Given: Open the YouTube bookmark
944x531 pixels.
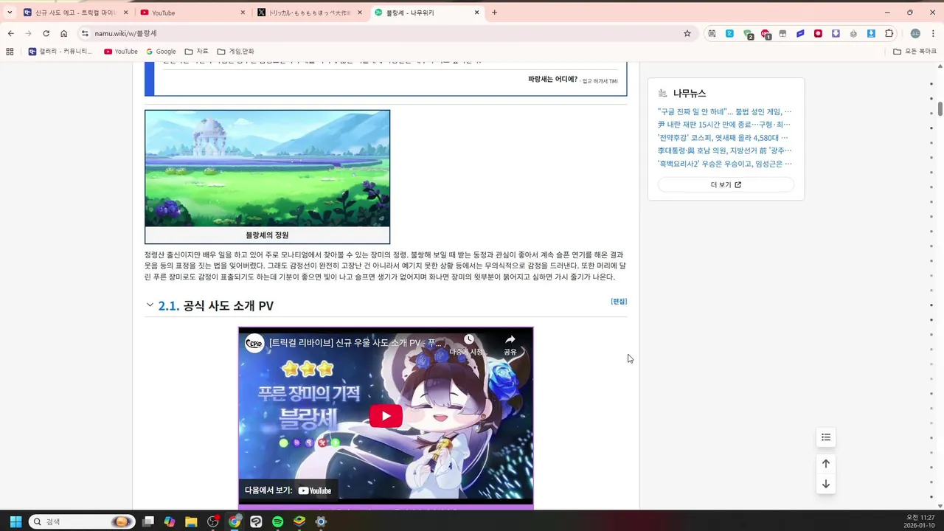Looking at the screenshot, I should coord(121,52).
